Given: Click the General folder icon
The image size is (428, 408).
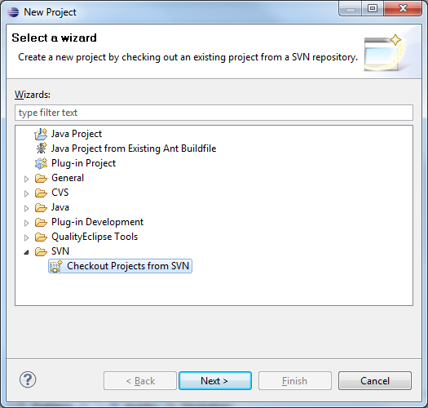Looking at the screenshot, I should coord(41,178).
